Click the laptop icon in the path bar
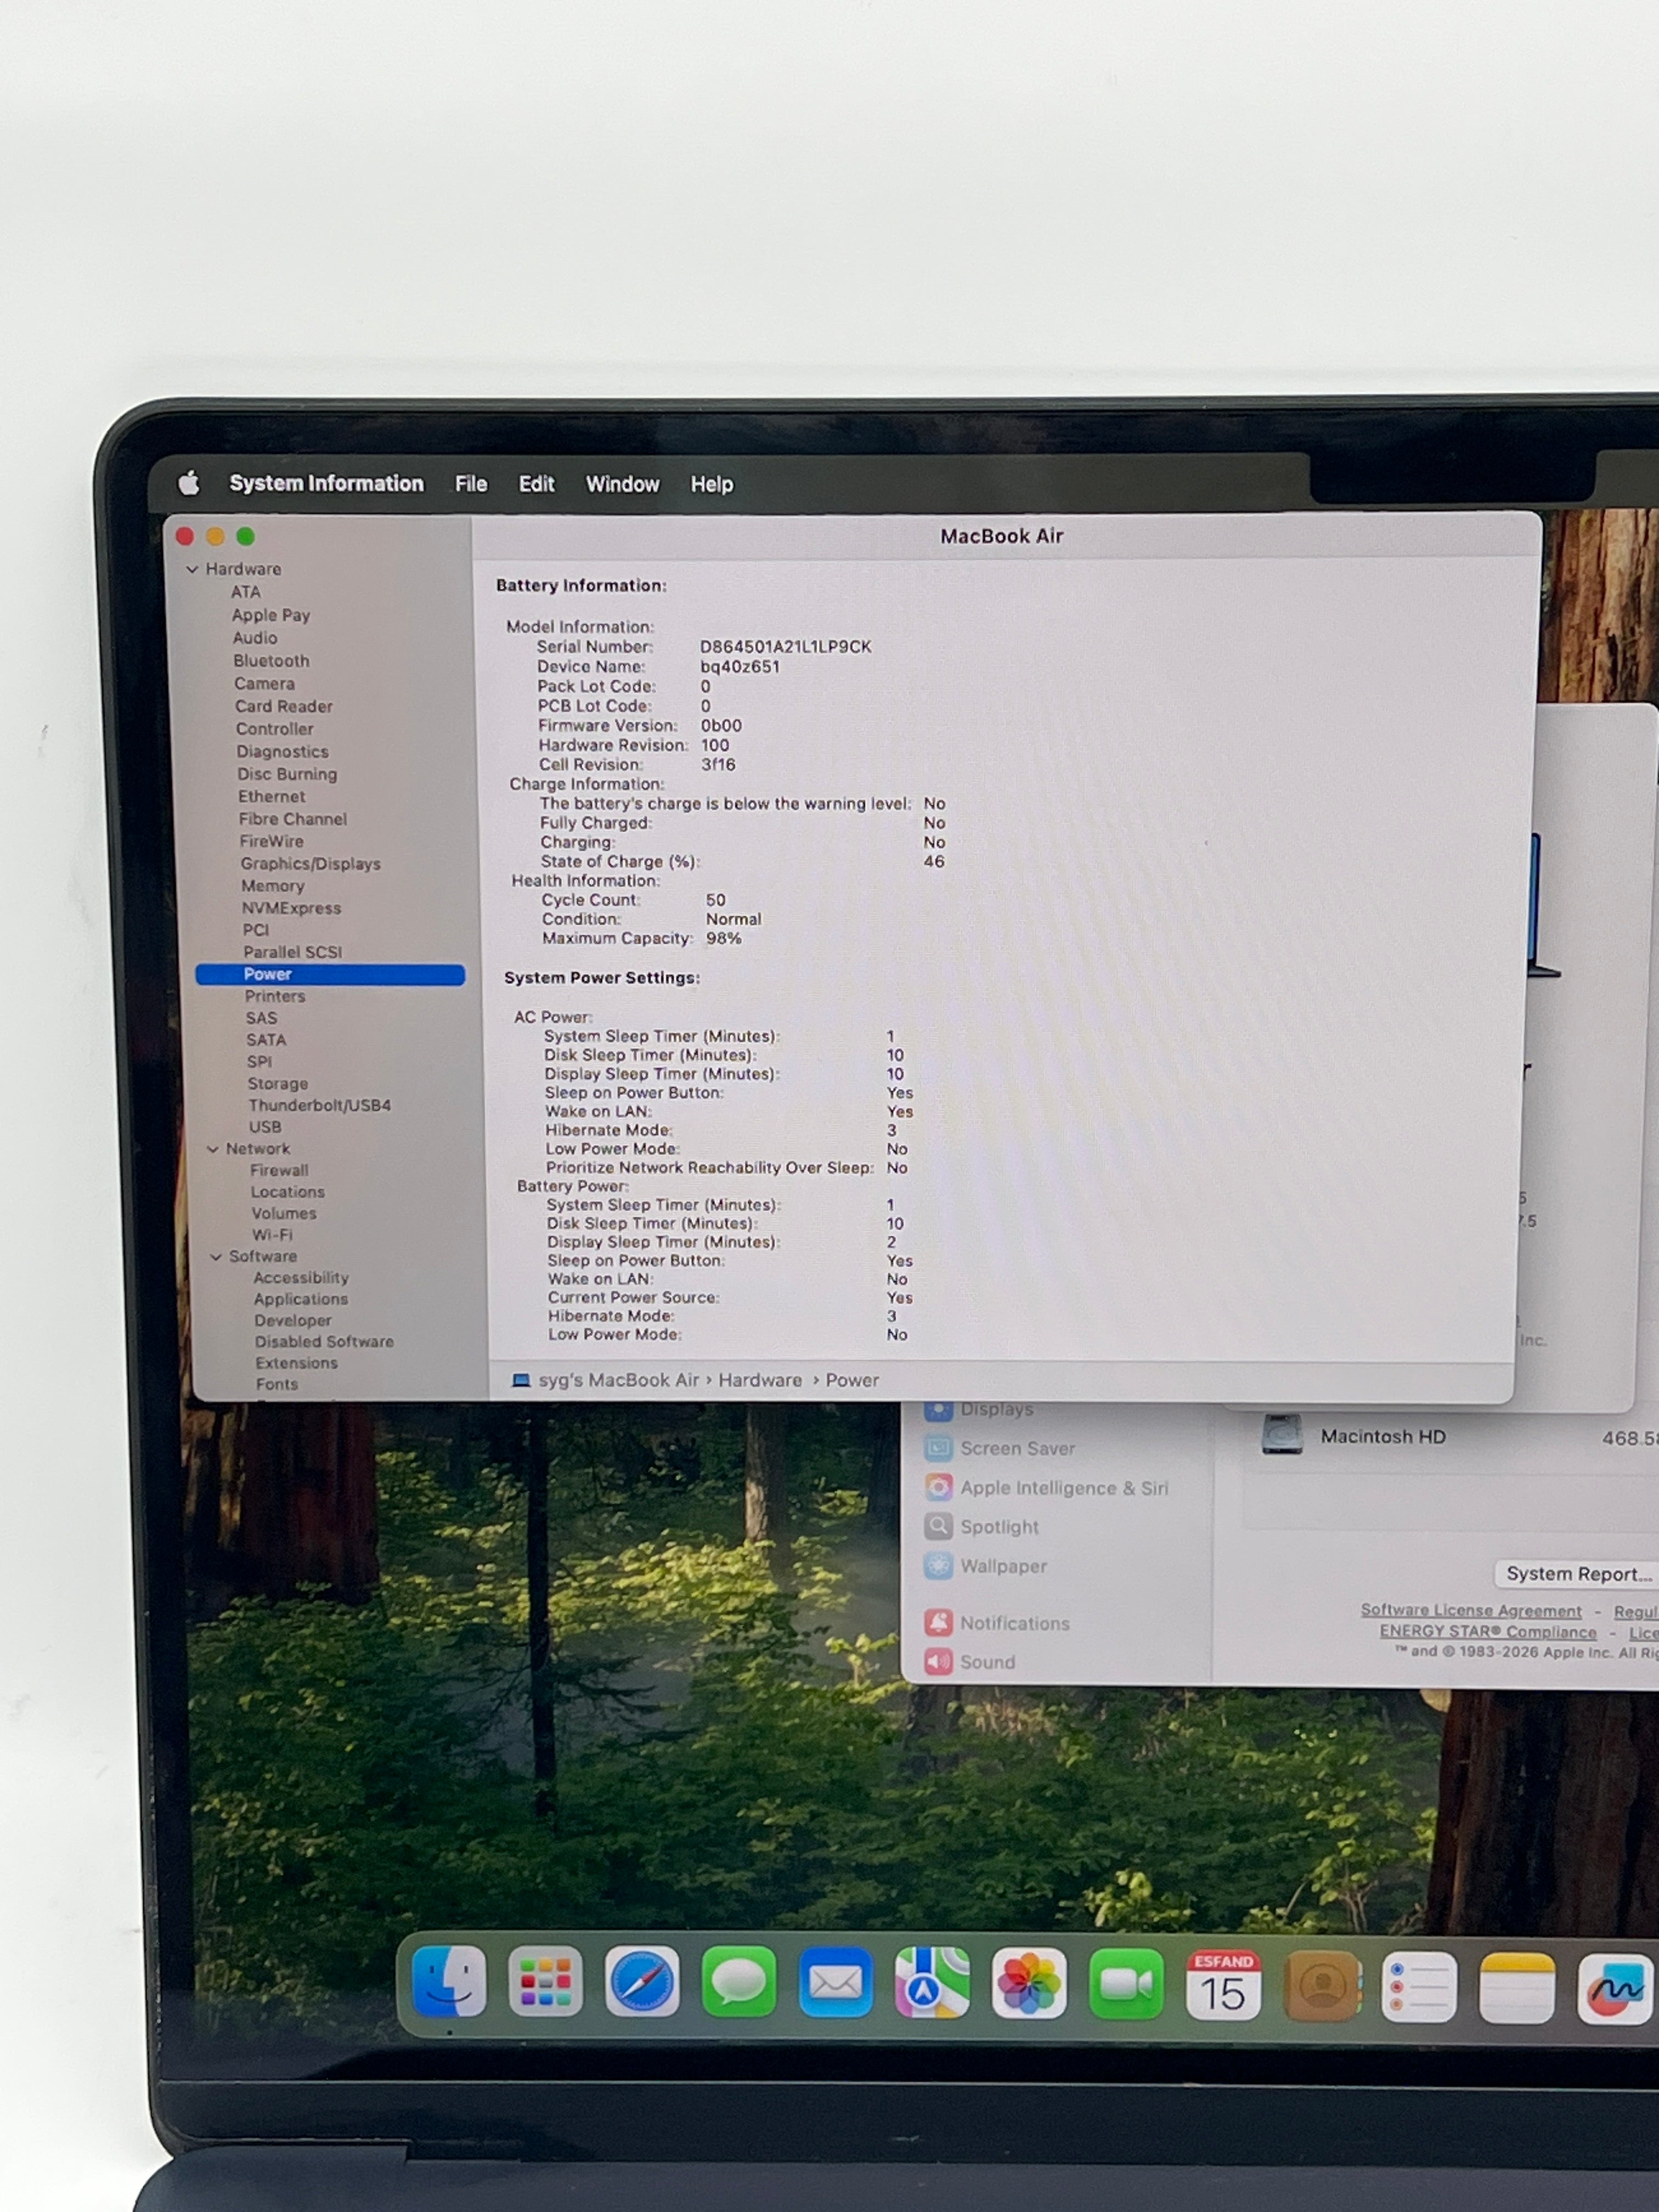The height and width of the screenshot is (2212, 1659). pyautogui.click(x=521, y=1380)
